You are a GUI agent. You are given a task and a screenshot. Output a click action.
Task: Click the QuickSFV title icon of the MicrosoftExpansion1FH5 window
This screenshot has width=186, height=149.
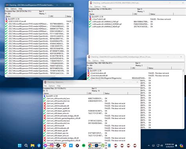(7, 5)
